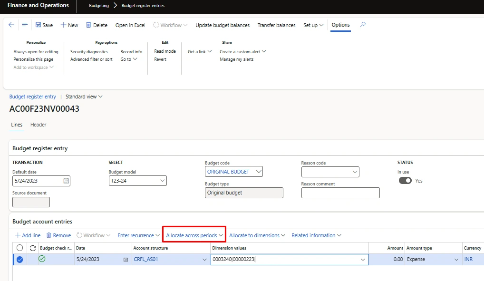Switch to the Options tab

pyautogui.click(x=340, y=25)
